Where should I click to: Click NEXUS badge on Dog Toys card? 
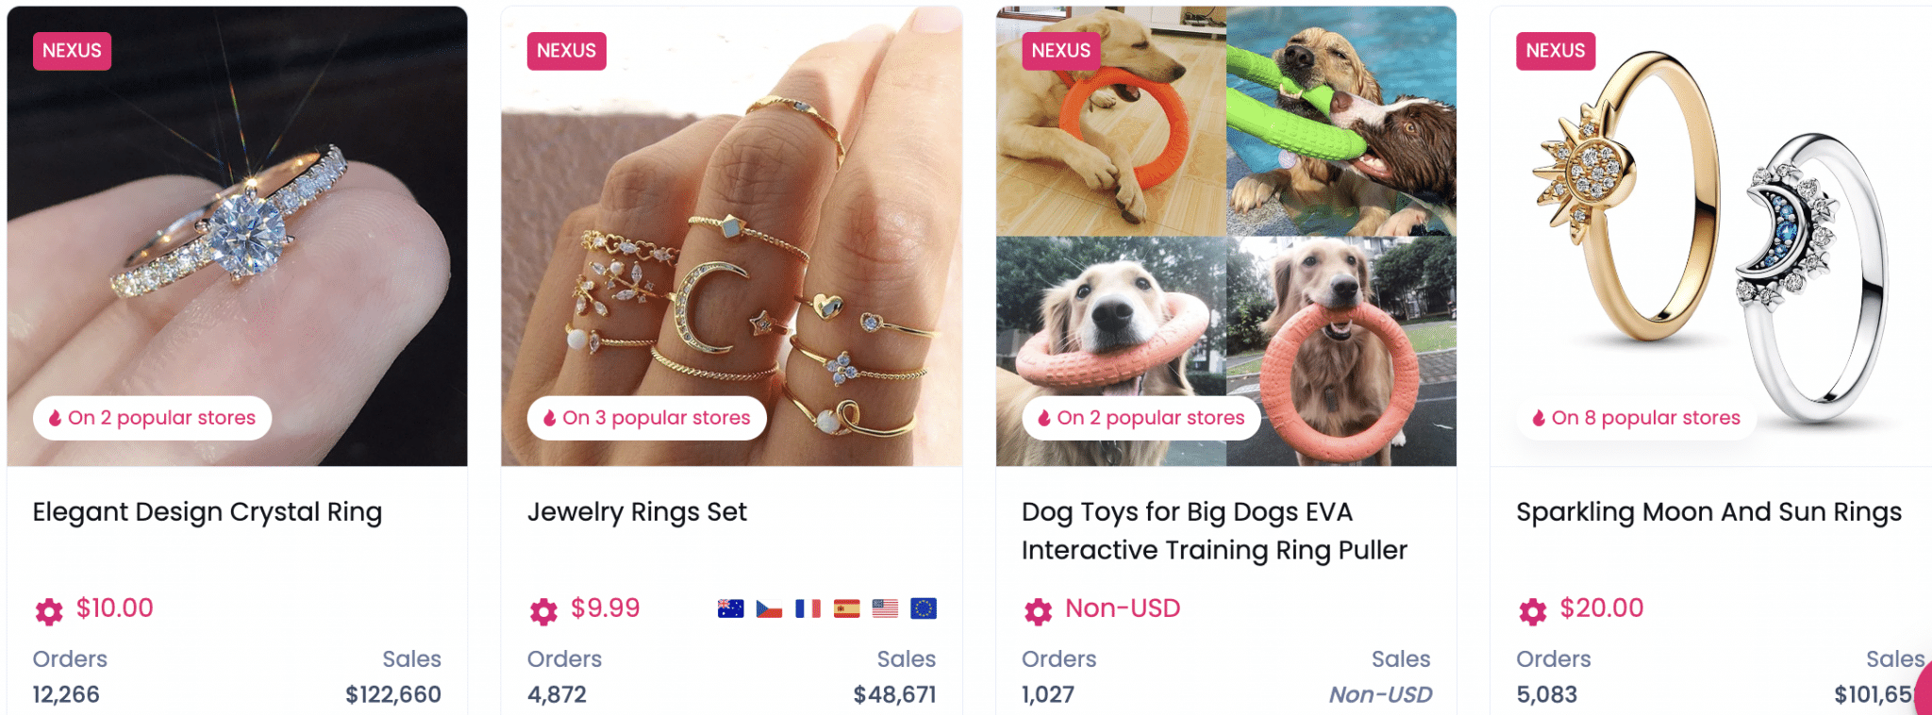(1061, 51)
